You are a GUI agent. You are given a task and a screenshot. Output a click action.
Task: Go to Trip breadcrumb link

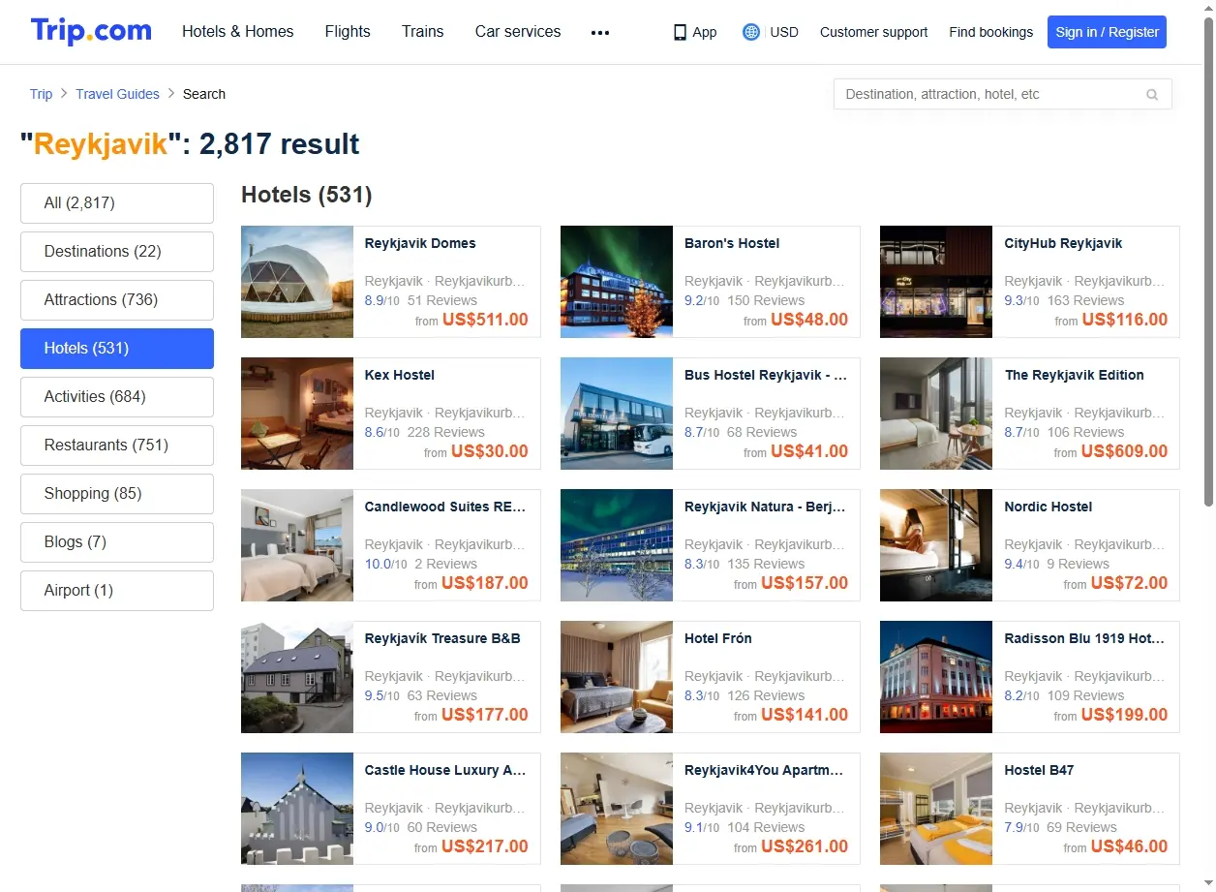[x=41, y=94]
